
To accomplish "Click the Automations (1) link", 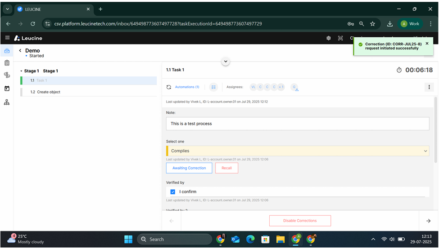I will [187, 87].
